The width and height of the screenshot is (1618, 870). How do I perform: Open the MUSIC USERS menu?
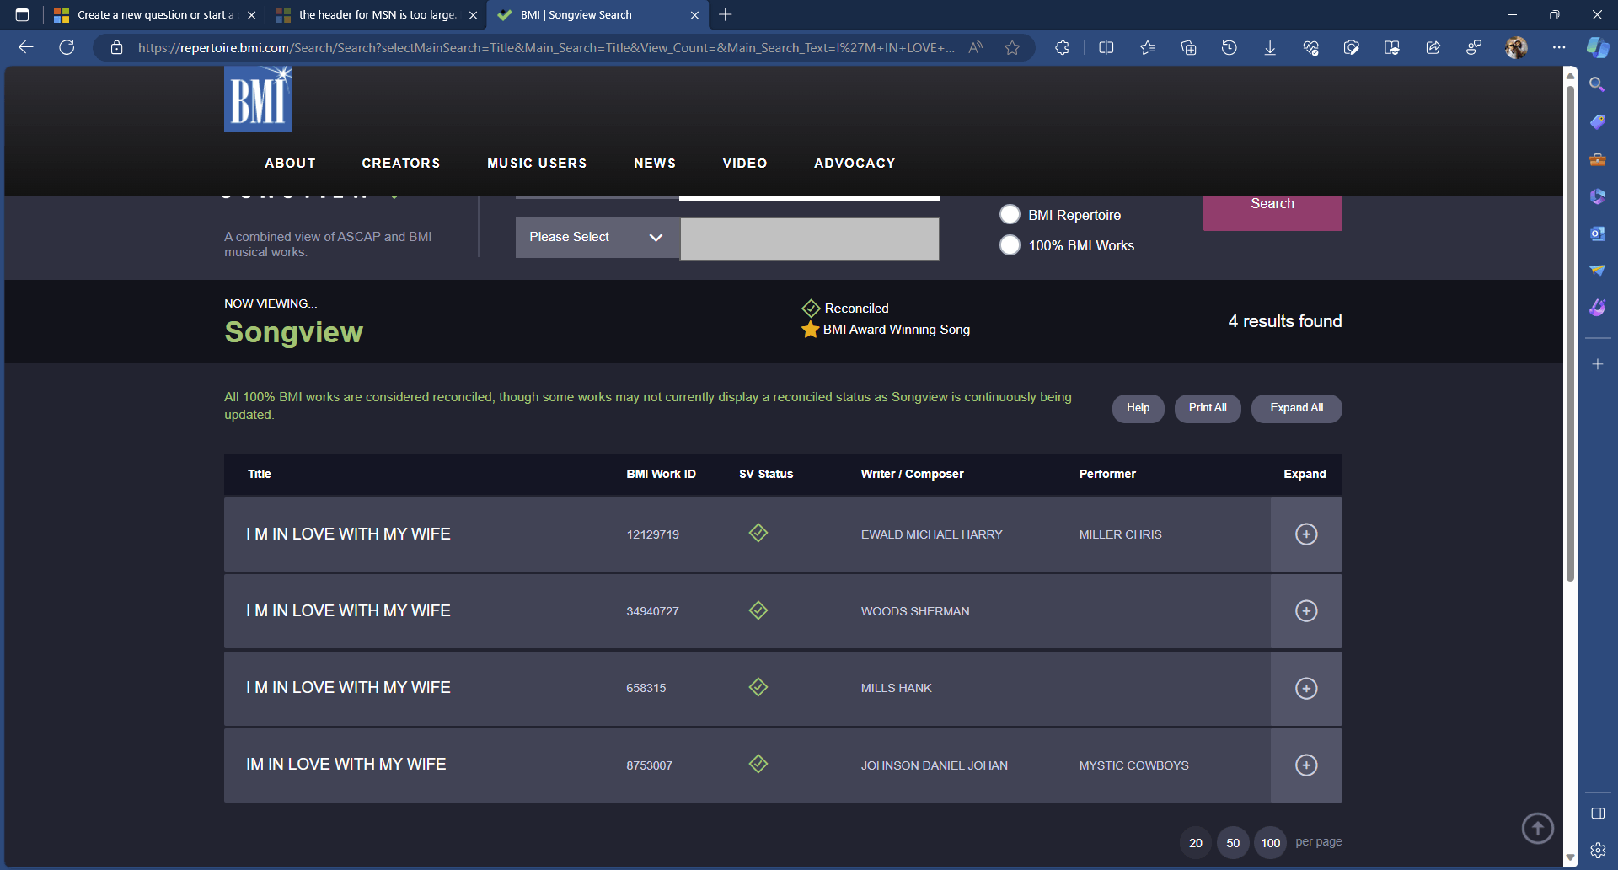point(537,164)
